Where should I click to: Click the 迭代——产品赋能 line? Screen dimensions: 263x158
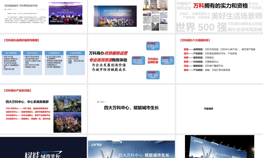point(210,53)
